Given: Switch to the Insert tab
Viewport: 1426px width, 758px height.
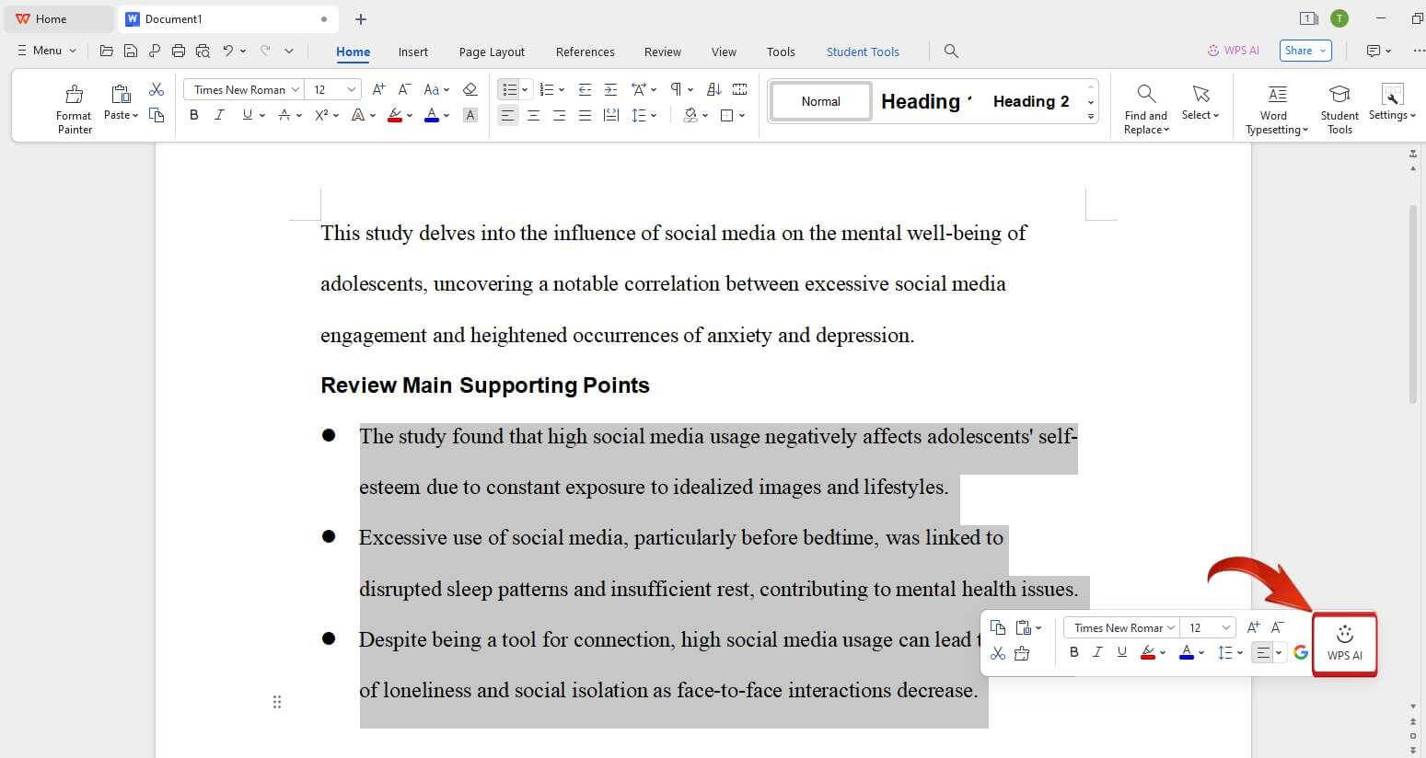Looking at the screenshot, I should (x=412, y=52).
